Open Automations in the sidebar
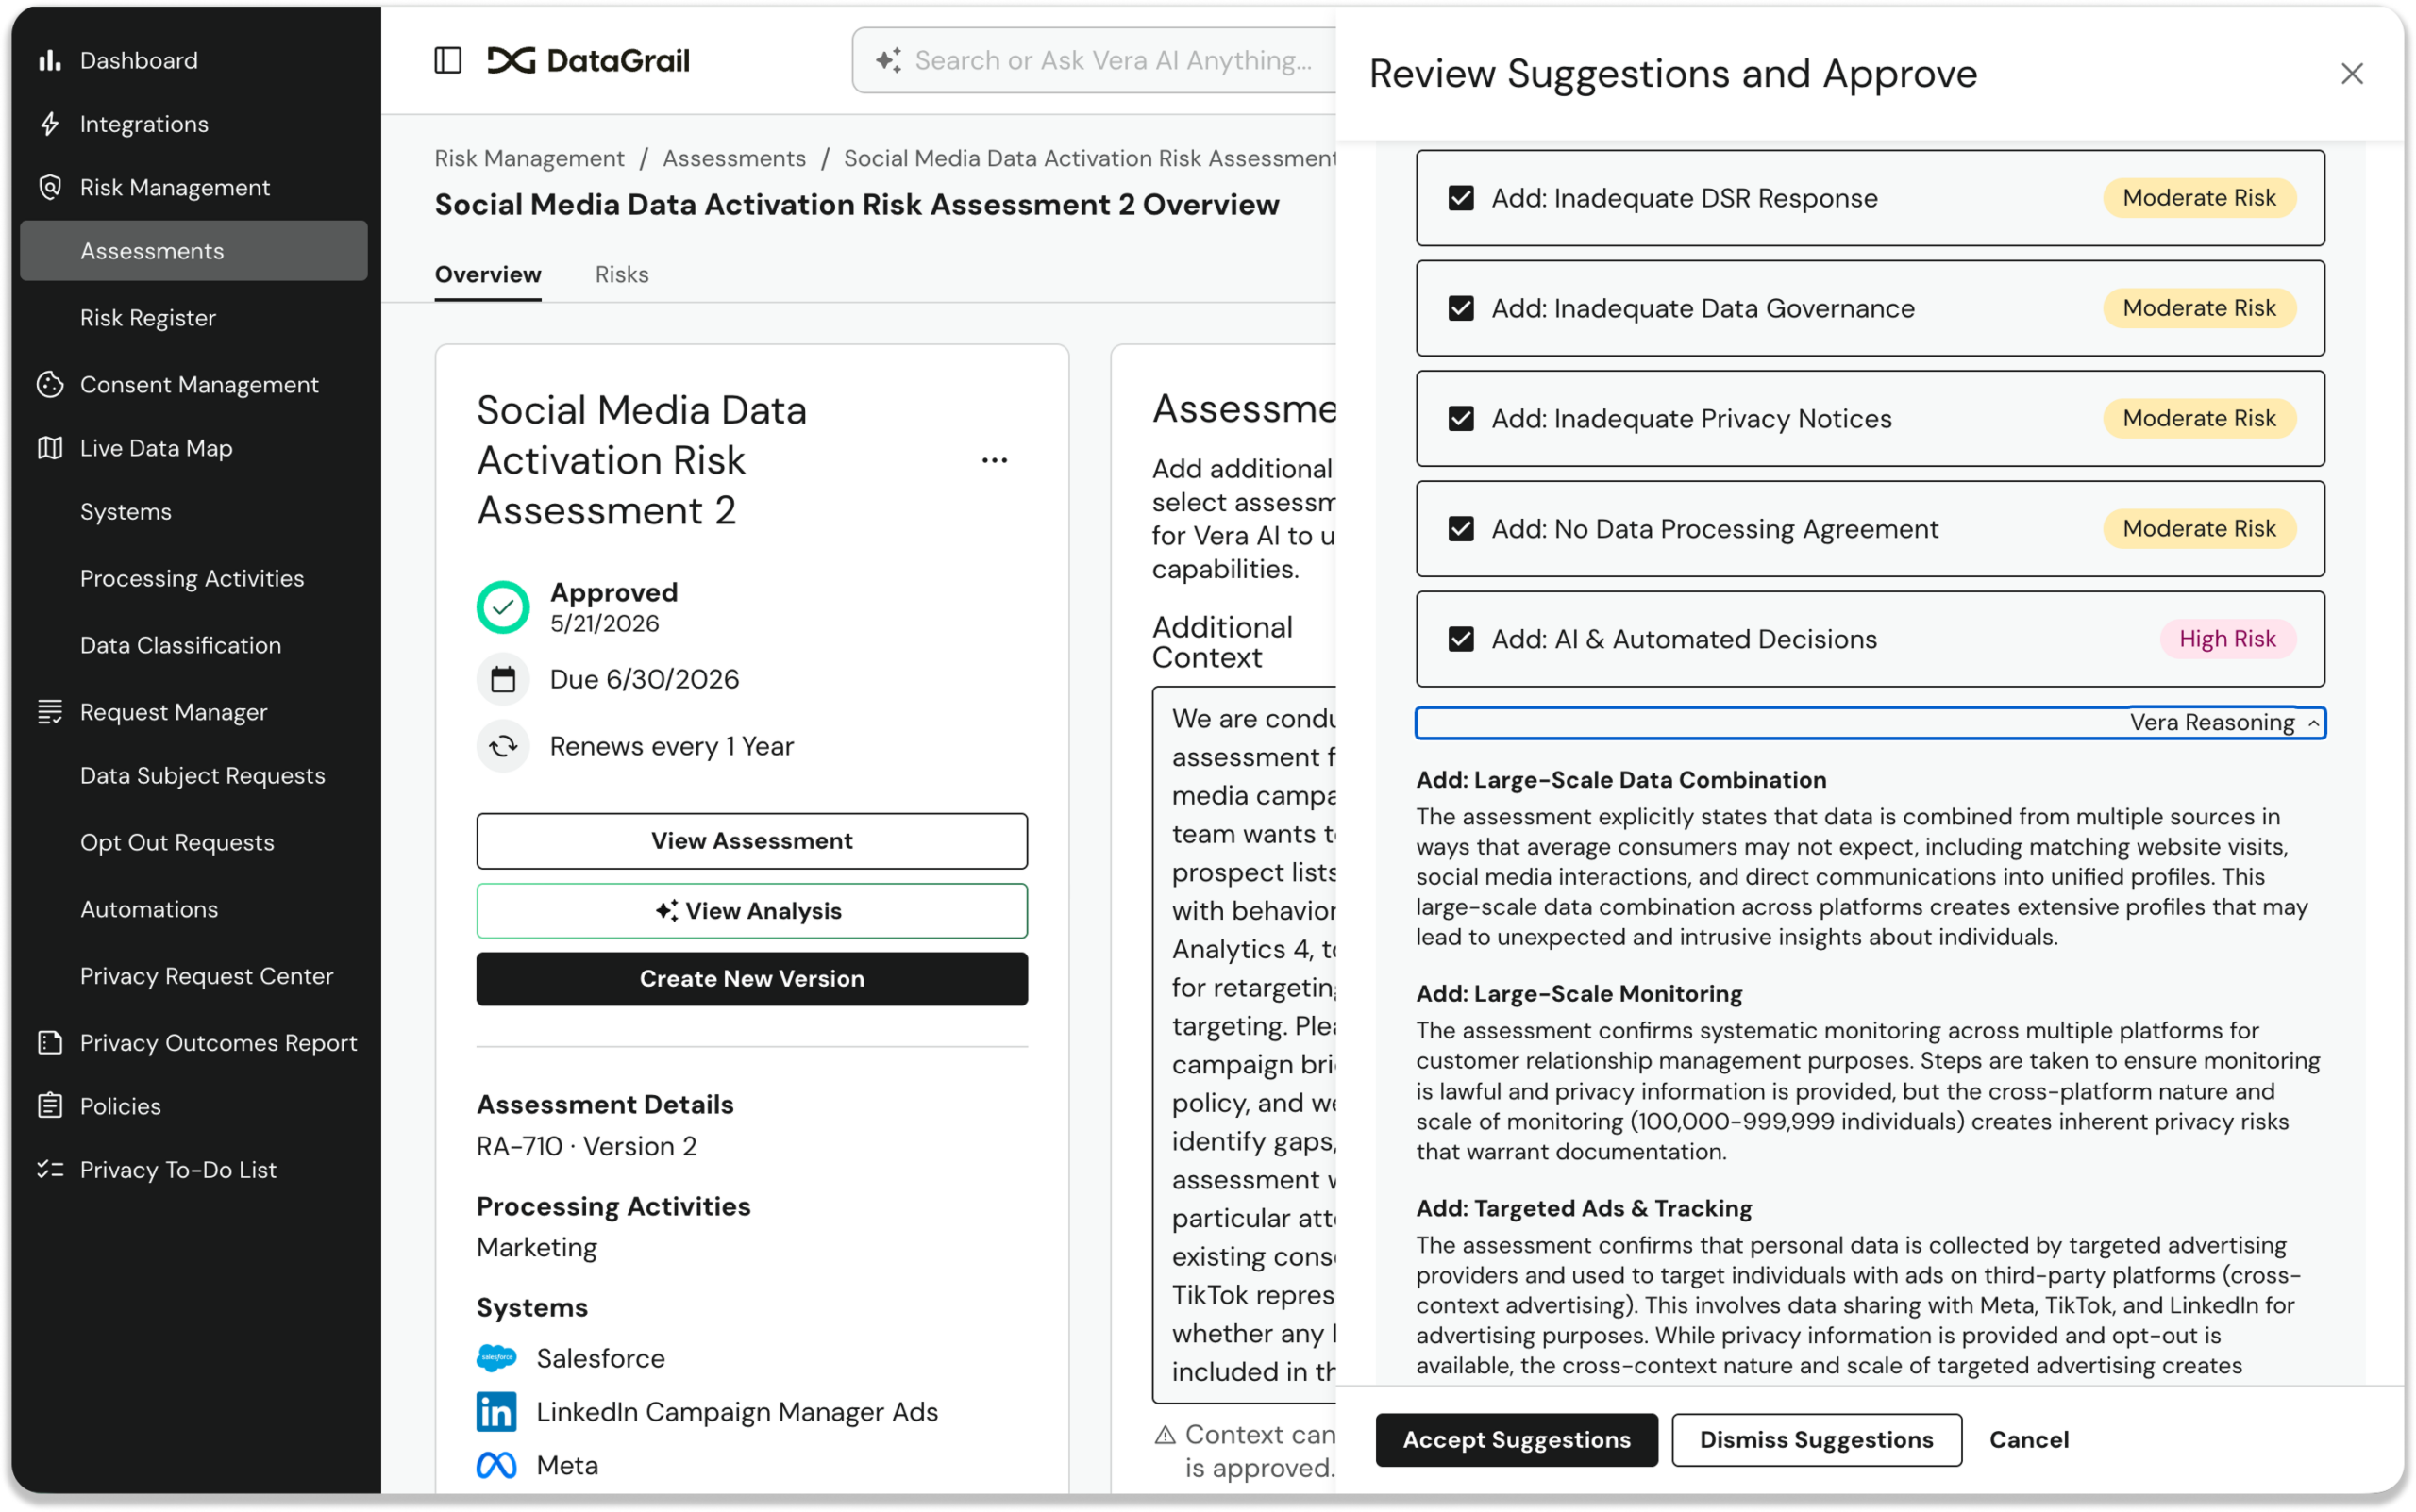The image size is (2416, 1512). pyautogui.click(x=149, y=909)
